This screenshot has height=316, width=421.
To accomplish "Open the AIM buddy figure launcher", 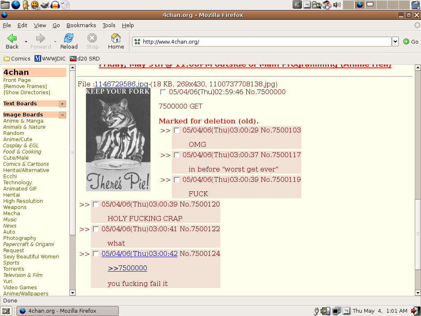I will point(25,5).
